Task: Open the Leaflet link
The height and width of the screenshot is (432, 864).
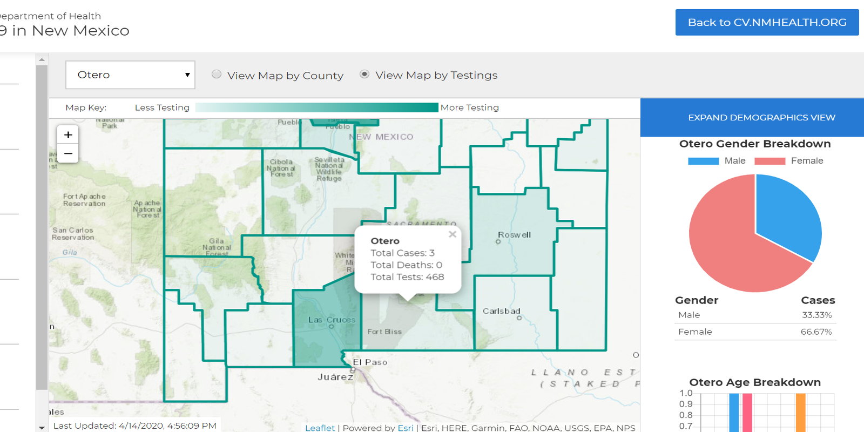Action: (x=320, y=428)
